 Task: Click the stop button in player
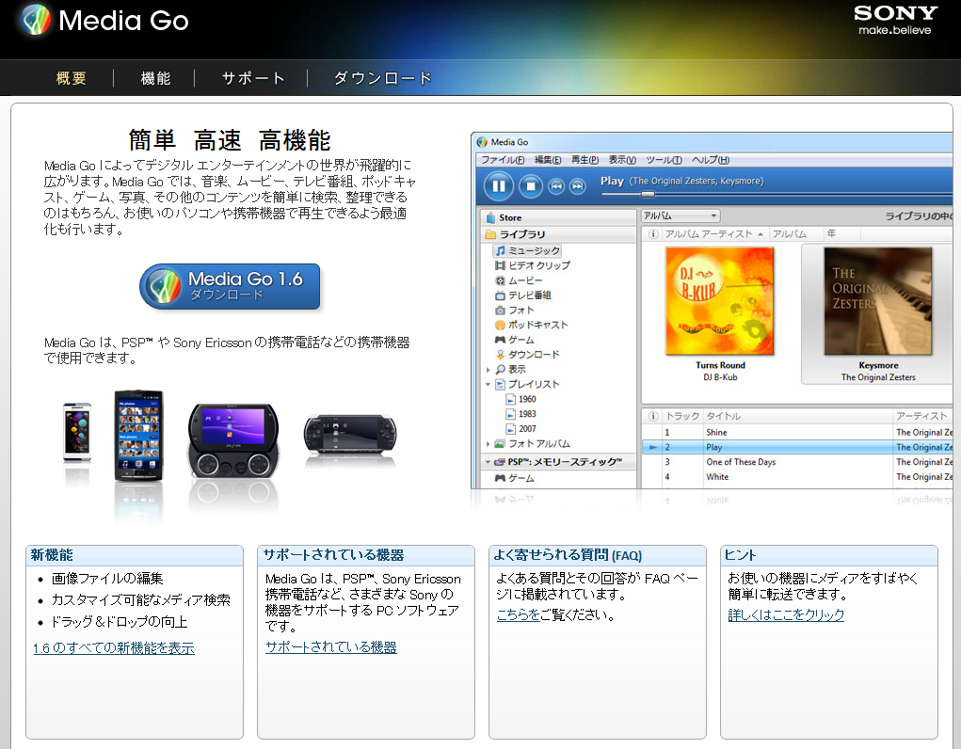click(x=531, y=186)
